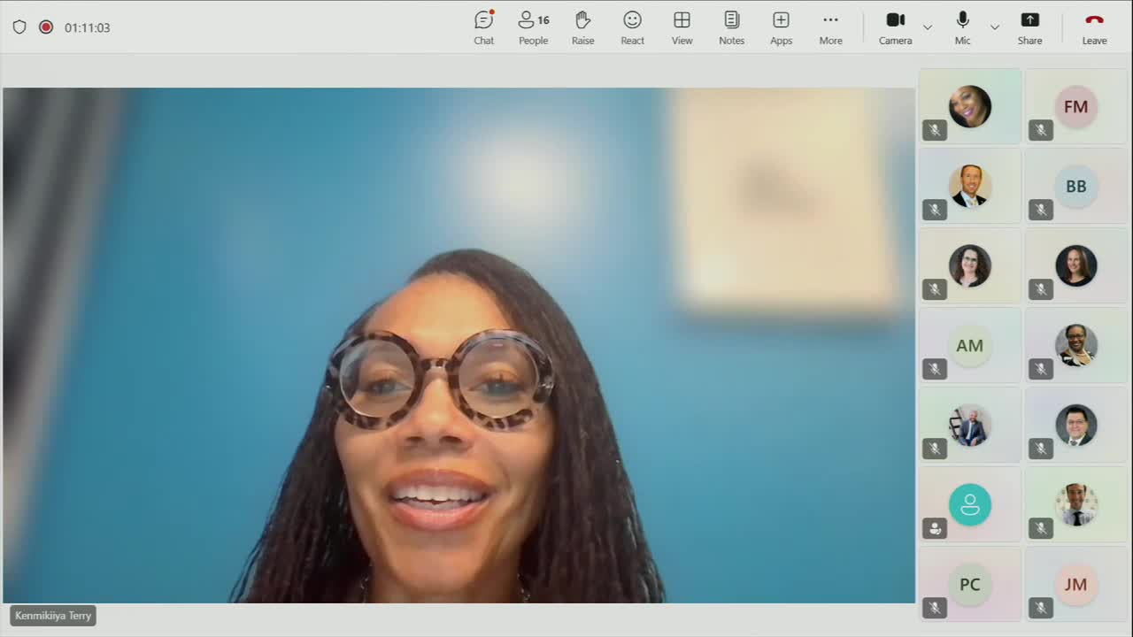Image resolution: width=1133 pixels, height=637 pixels.
Task: Show the People participant list
Action: tap(533, 27)
